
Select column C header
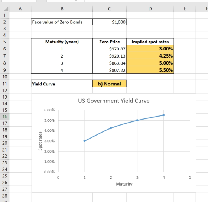[110, 9]
